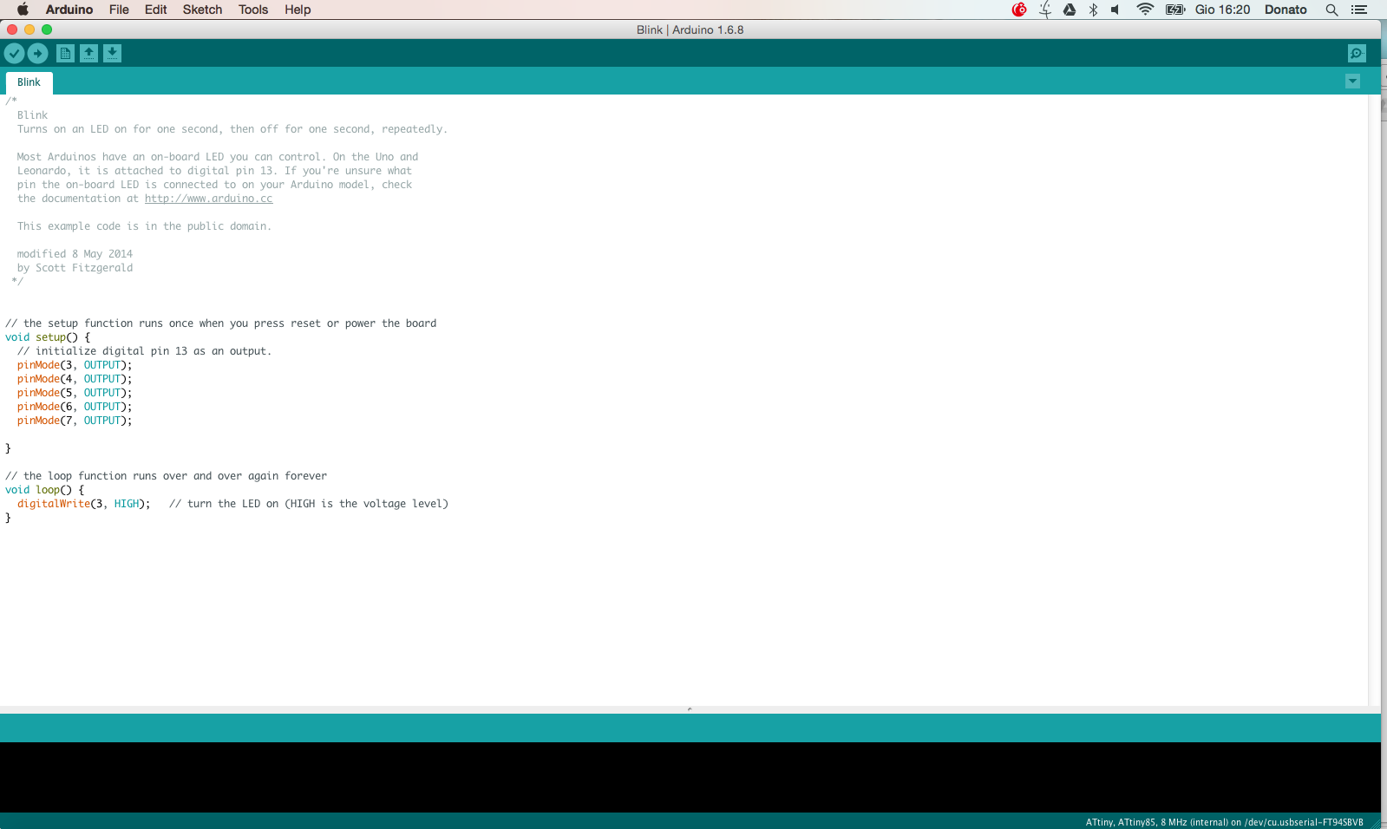Click on 'pinMode(5, OUTPUT);' line

[x=75, y=393]
